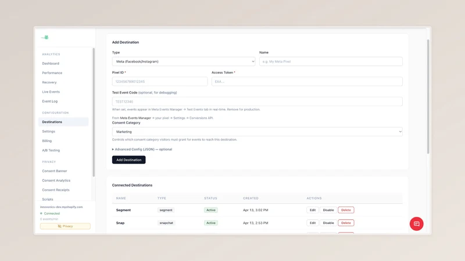This screenshot has height=261, width=465.
Task: Click the 'segment' type tag
Action: tap(166, 210)
